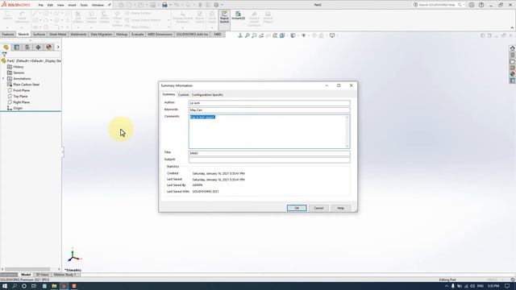The width and height of the screenshot is (516, 290).
Task: Select the Model tab at bottom
Action: coord(26,275)
